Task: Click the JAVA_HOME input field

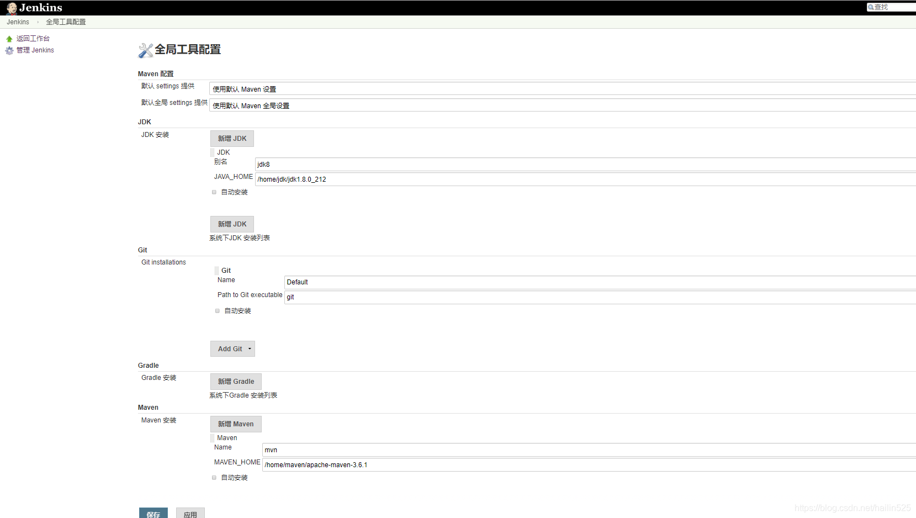Action: [x=585, y=179]
